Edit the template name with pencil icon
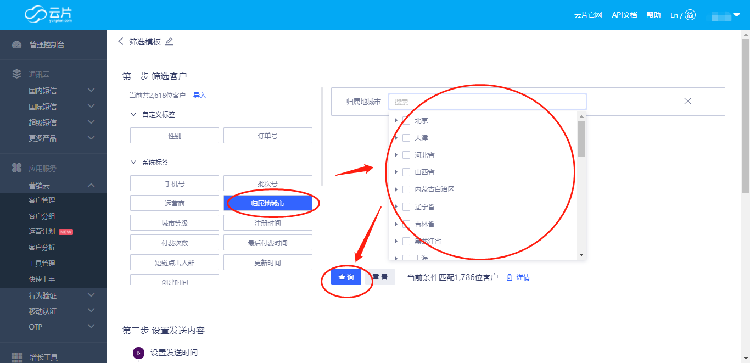Image resolution: width=750 pixels, height=363 pixels. coord(169,41)
